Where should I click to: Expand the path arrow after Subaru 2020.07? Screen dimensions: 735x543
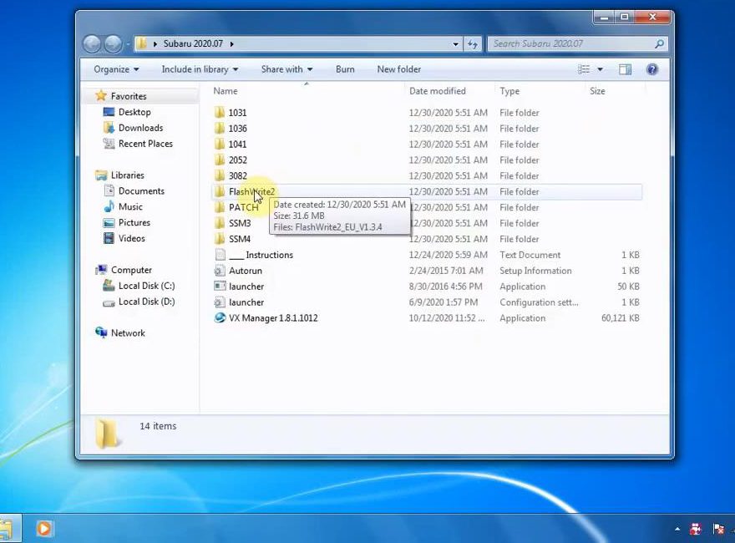pyautogui.click(x=231, y=44)
